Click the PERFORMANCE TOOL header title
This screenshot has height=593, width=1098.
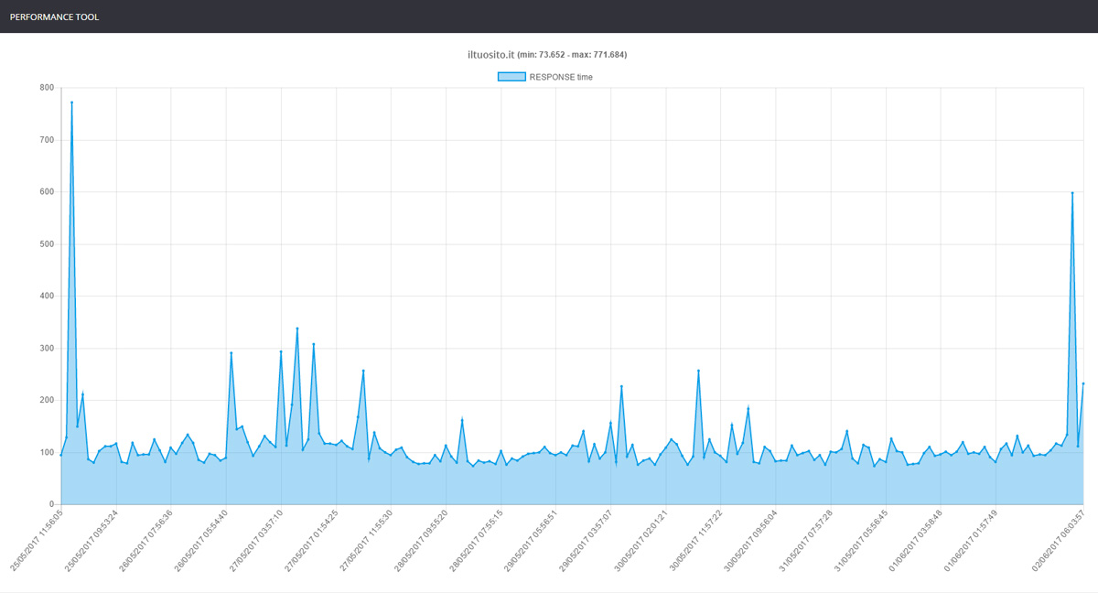click(x=54, y=16)
